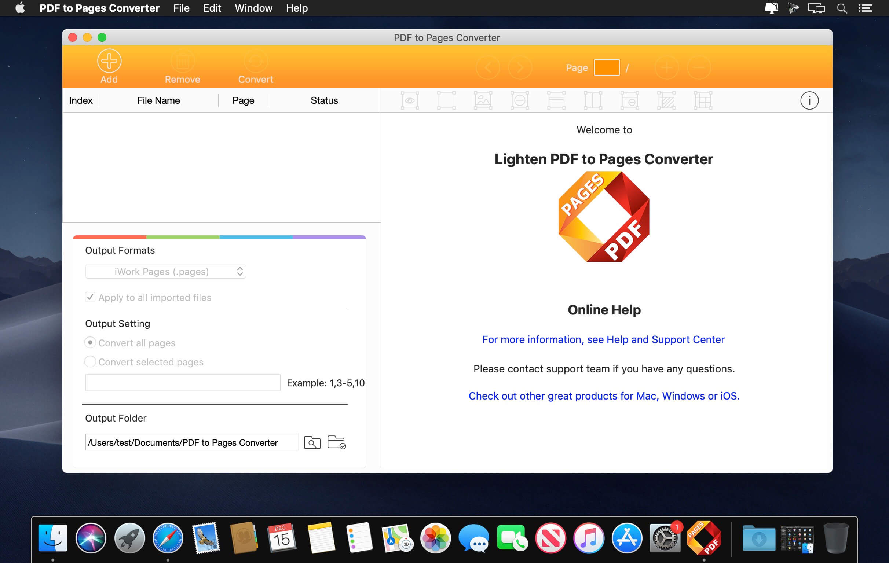The width and height of the screenshot is (889, 563).
Task: Click the output folder path field
Action: coord(192,442)
